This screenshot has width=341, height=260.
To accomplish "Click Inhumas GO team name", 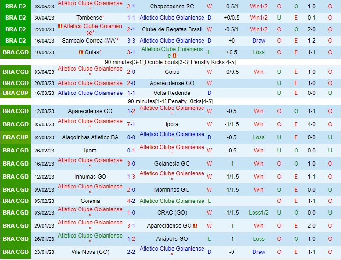I will click(x=90, y=177).
